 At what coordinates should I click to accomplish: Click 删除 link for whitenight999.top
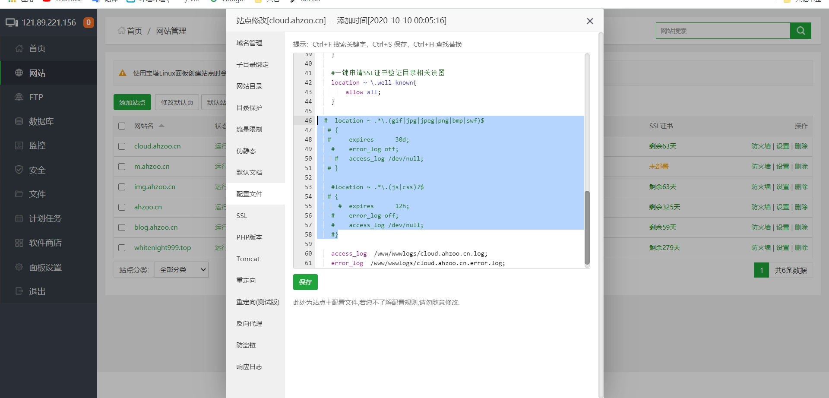802,247
